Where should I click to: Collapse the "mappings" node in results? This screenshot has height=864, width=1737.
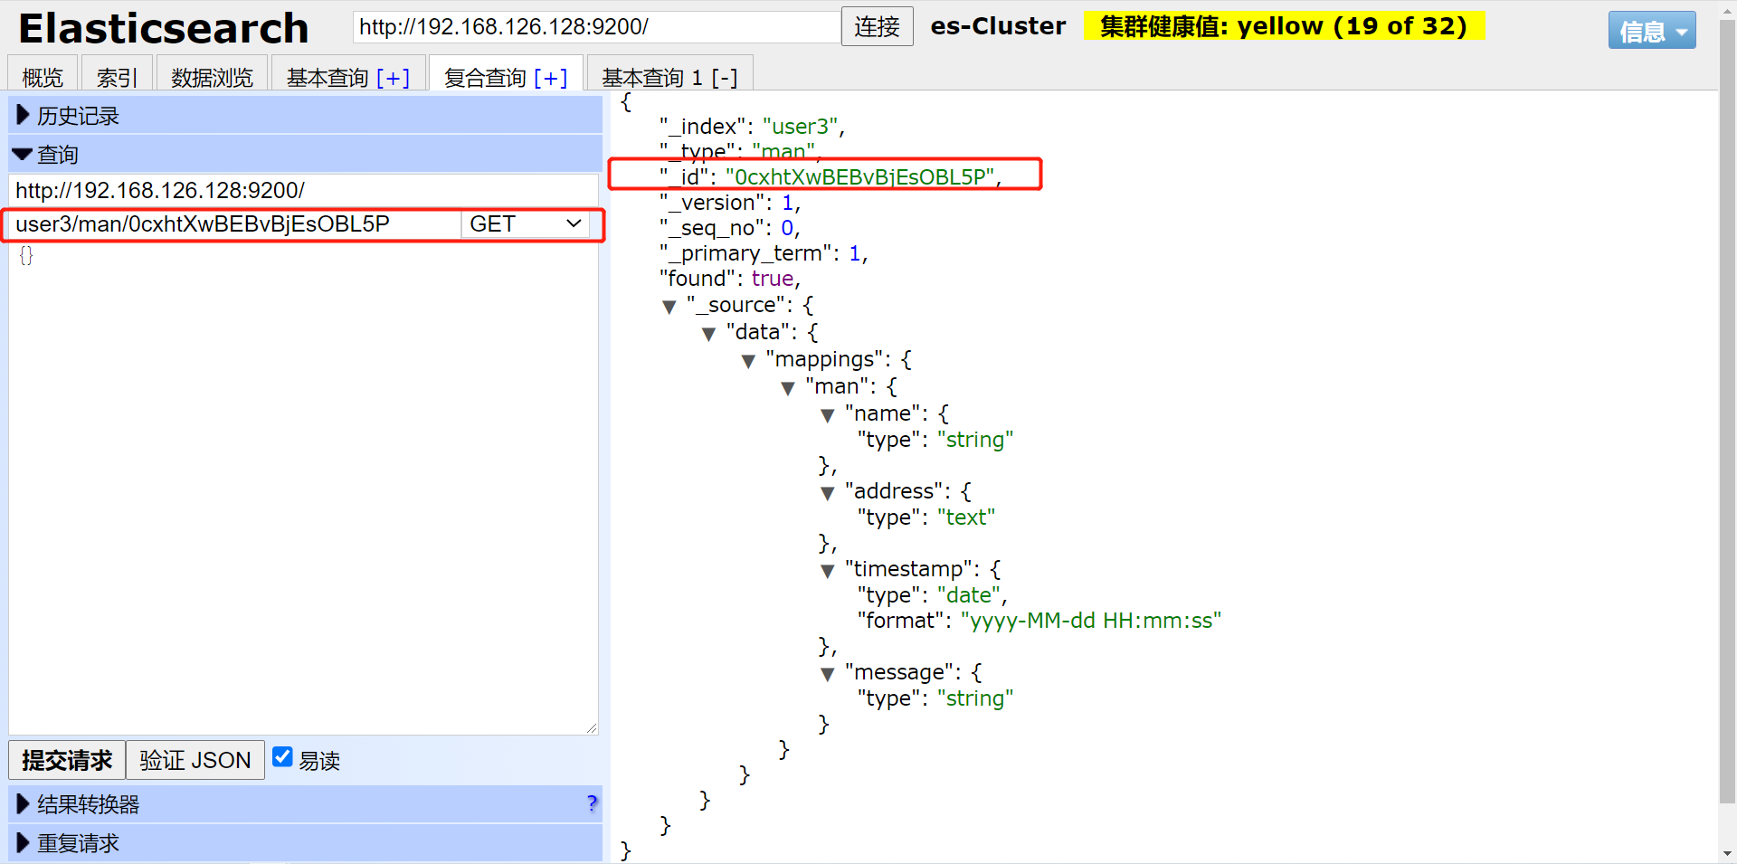pyautogui.click(x=749, y=361)
